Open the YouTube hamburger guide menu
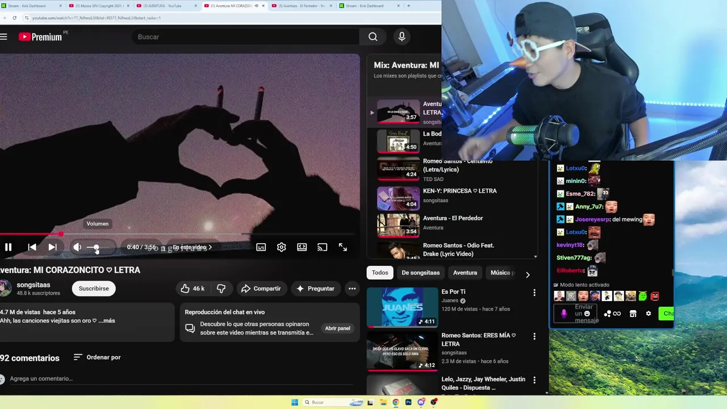This screenshot has height=409, width=727. click(x=4, y=37)
